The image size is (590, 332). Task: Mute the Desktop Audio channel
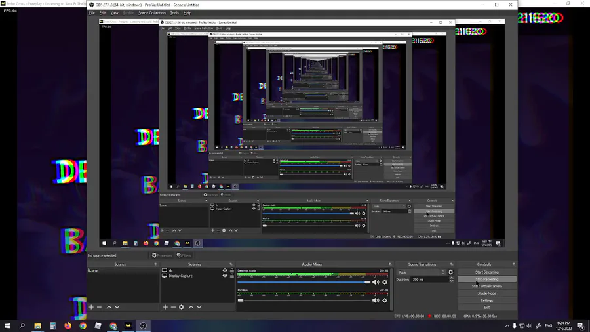click(x=376, y=282)
